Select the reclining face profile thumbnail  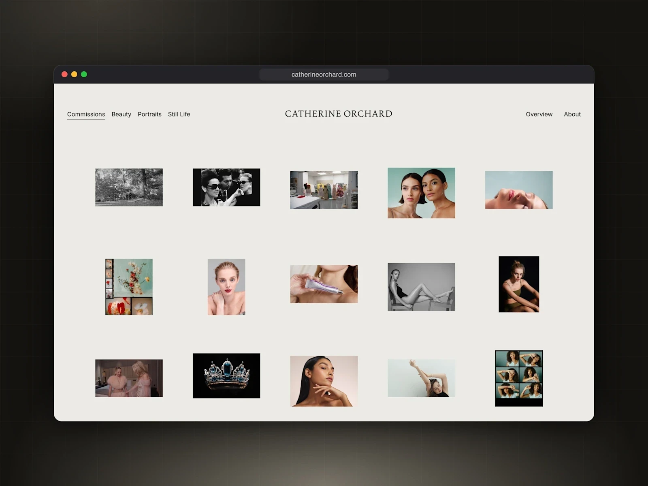[x=519, y=190]
